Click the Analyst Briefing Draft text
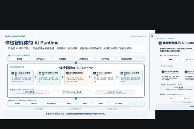Image resolution: width=194 pixels, height=129 pixels. tap(139, 36)
